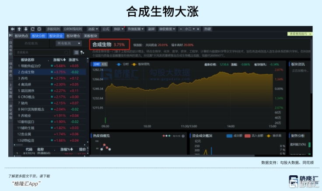Image resolution: width=322 pixels, height=191 pixels.
Task: Click the plus icon on 辅助生殖 row
Action: click(52, 128)
